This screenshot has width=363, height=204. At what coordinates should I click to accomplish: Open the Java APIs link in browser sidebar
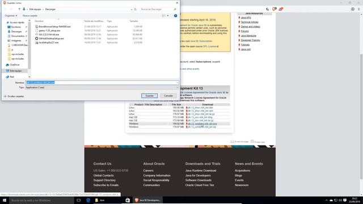tap(246, 18)
